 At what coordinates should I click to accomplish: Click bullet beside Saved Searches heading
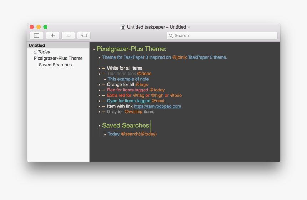tap(100, 126)
